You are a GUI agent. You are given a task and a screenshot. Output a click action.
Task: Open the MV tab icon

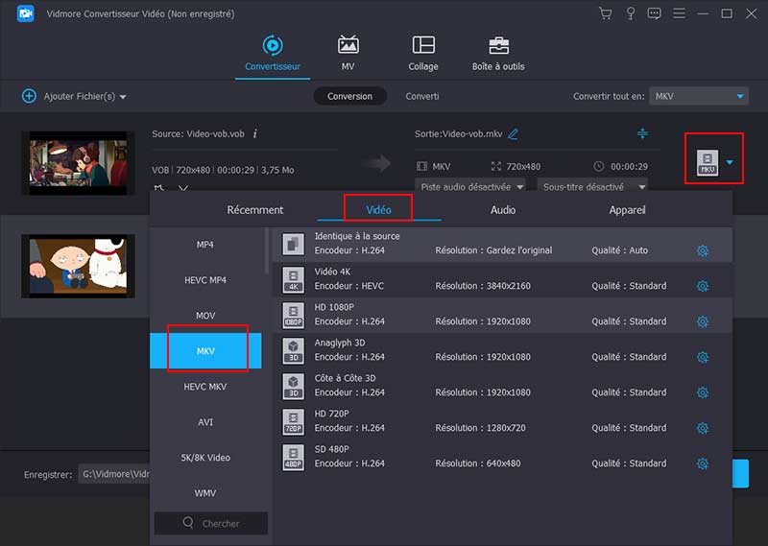348,46
